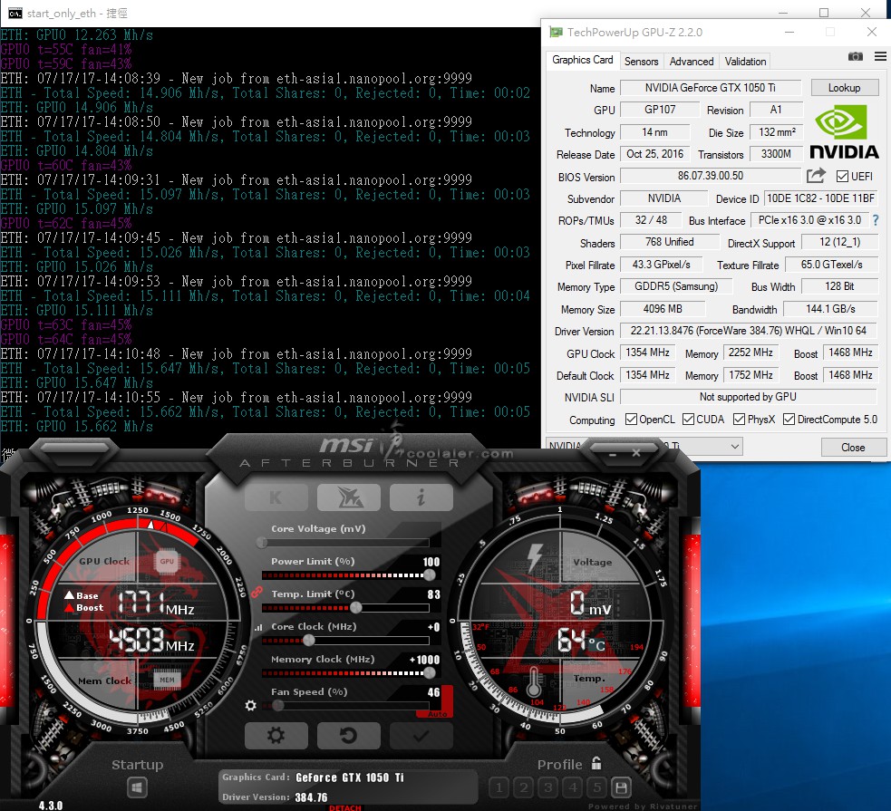Click the Afterburner Kombustor K button

point(276,497)
